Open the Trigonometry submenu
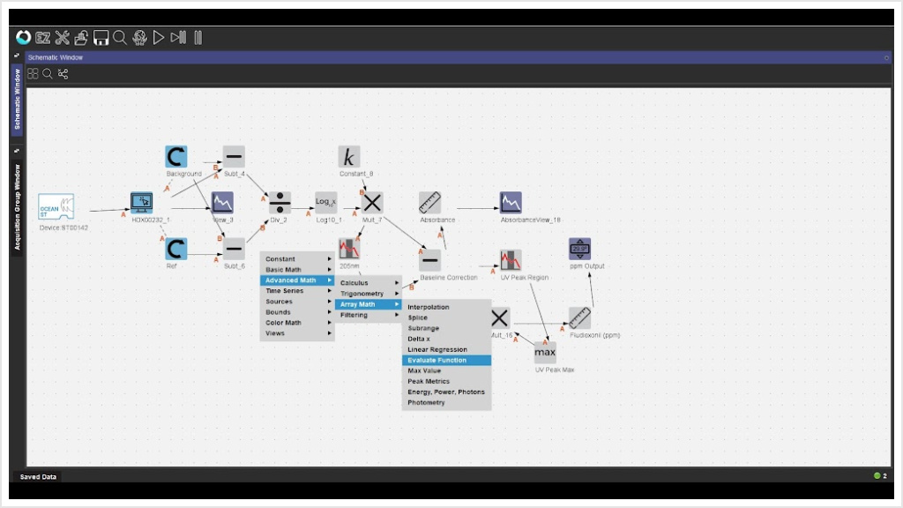The width and height of the screenshot is (903, 508). tap(368, 294)
